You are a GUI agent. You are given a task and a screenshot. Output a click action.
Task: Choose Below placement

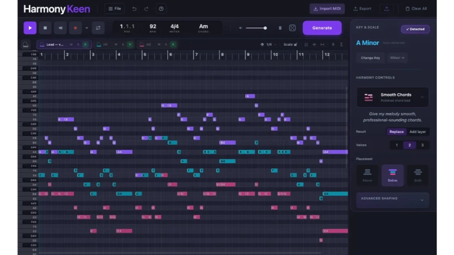392,176
